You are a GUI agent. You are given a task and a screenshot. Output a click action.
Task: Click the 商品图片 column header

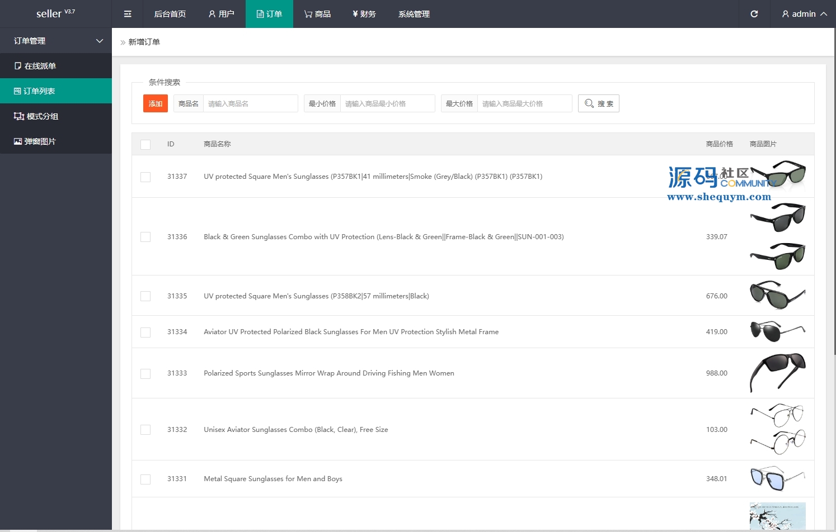click(x=763, y=144)
